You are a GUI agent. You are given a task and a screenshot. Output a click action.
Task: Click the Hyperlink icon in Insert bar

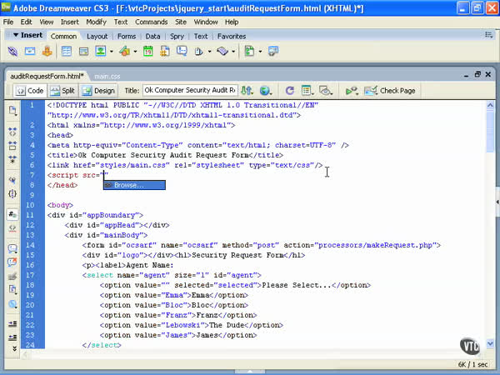tap(13, 52)
